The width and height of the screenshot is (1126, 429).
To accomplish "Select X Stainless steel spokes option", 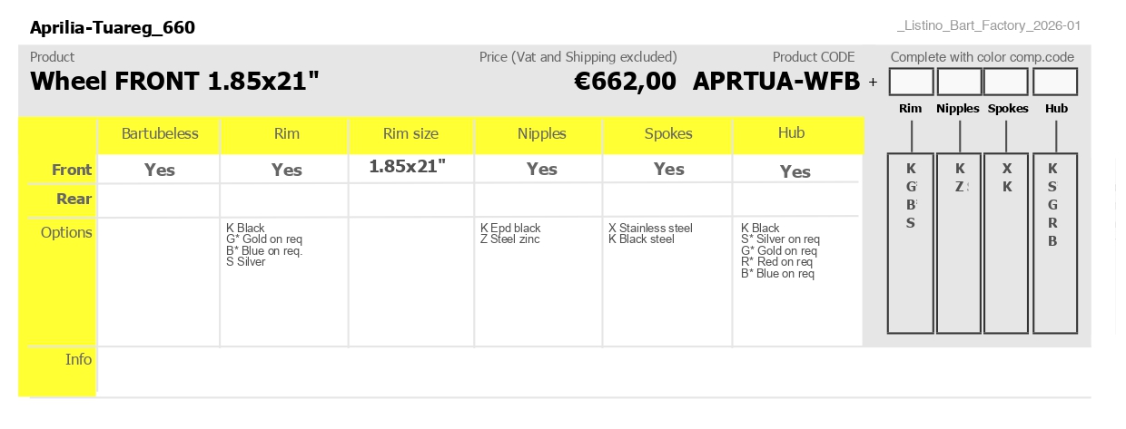I will [650, 229].
